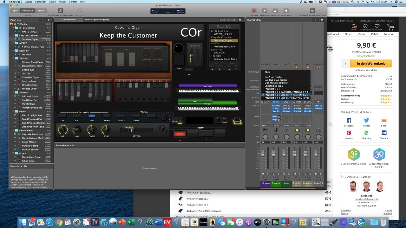Screen dimensions: 406x228
Task: Collapse the Top Picks set
Action: (x=13, y=58)
